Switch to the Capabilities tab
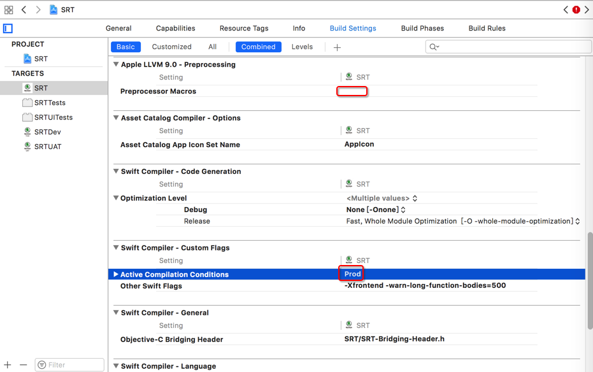This screenshot has height=372, width=593. click(175, 28)
